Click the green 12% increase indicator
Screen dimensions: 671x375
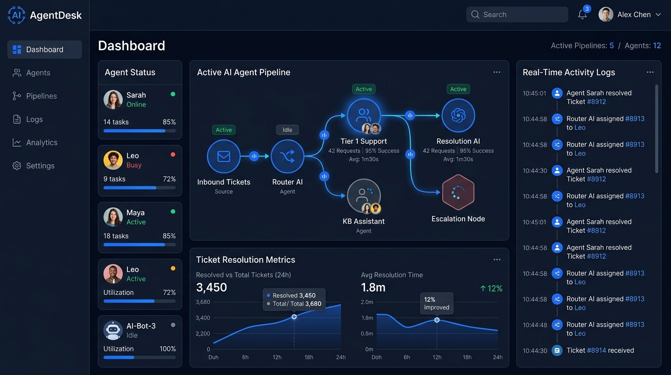(x=491, y=289)
